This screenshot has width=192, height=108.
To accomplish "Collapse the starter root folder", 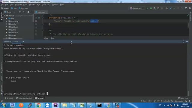I will (4, 16).
